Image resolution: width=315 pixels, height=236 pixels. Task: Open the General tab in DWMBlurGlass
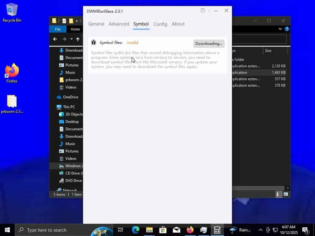(96, 24)
